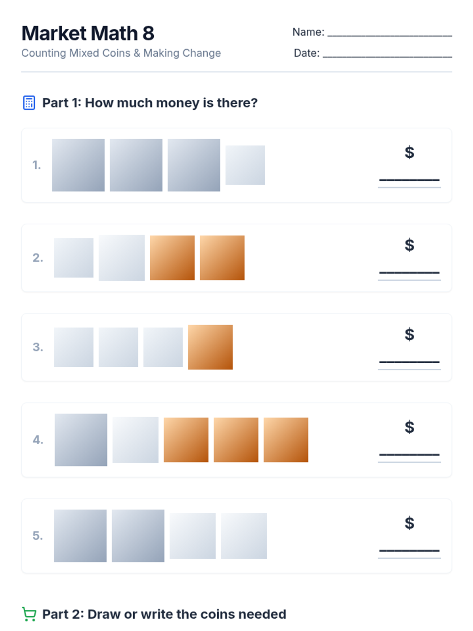The image size is (473, 631).
Task: Select the small fourth coin in problem 1
Action: [x=245, y=165]
